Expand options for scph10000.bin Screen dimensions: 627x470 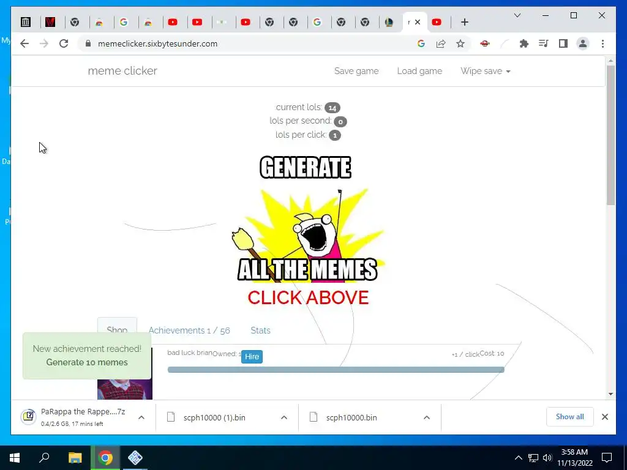click(x=427, y=417)
